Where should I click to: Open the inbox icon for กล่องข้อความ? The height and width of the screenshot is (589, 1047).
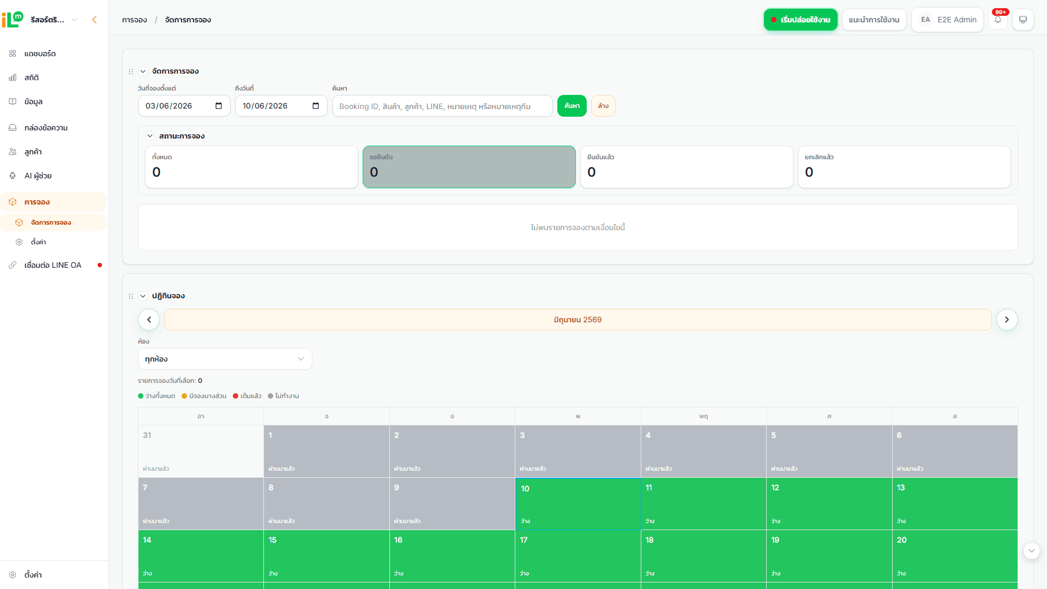[13, 128]
